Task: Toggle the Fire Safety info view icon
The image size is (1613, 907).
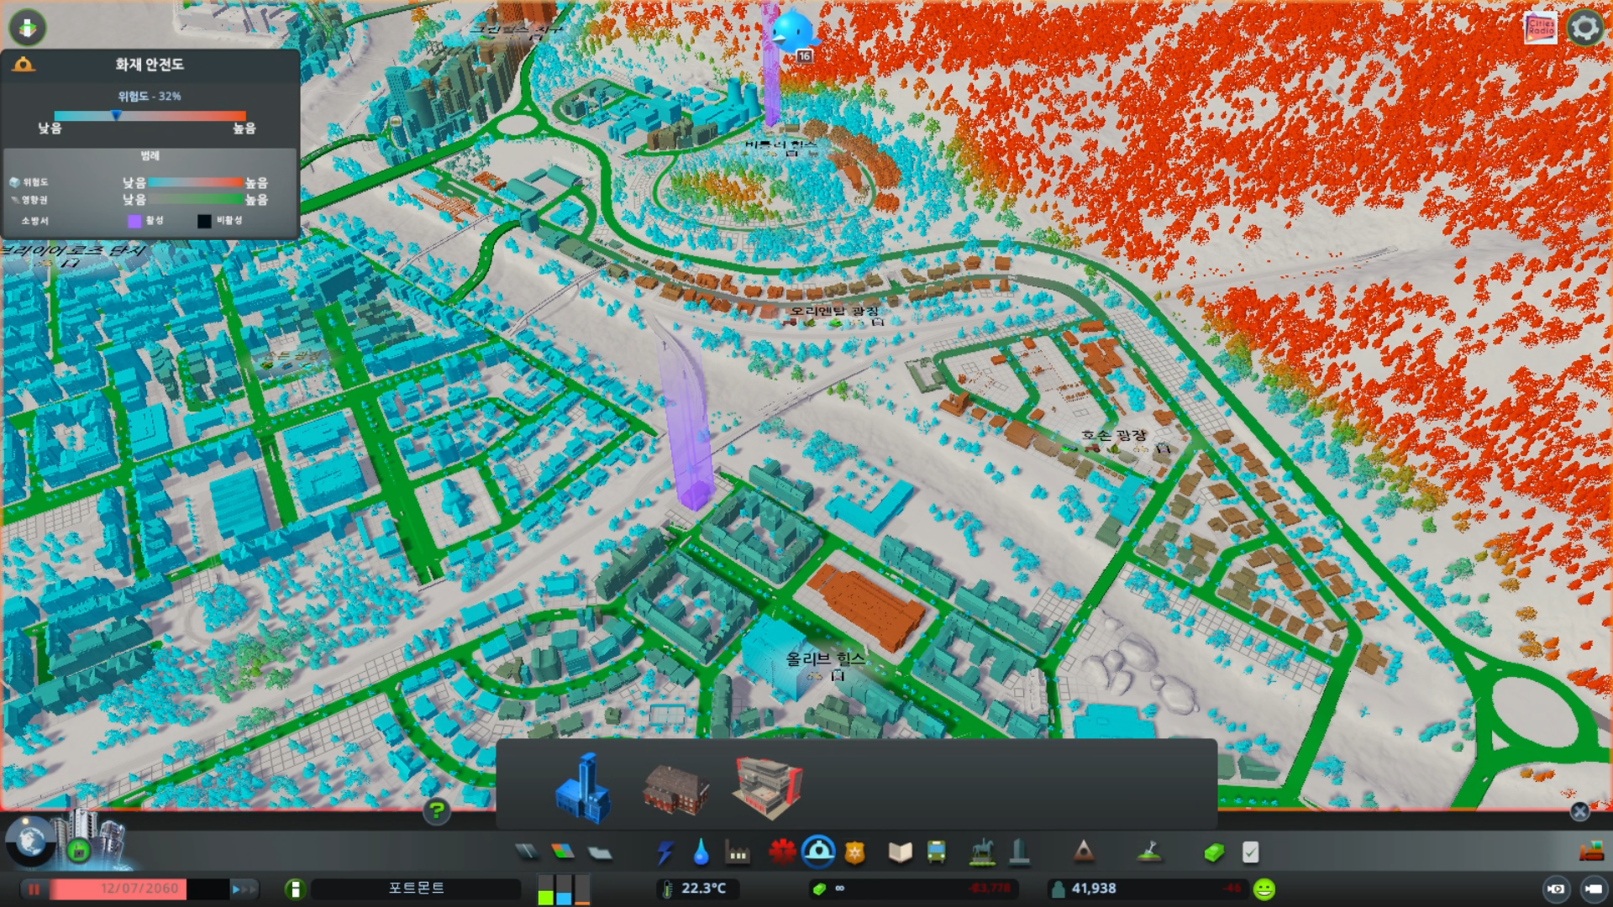Action: point(24,65)
